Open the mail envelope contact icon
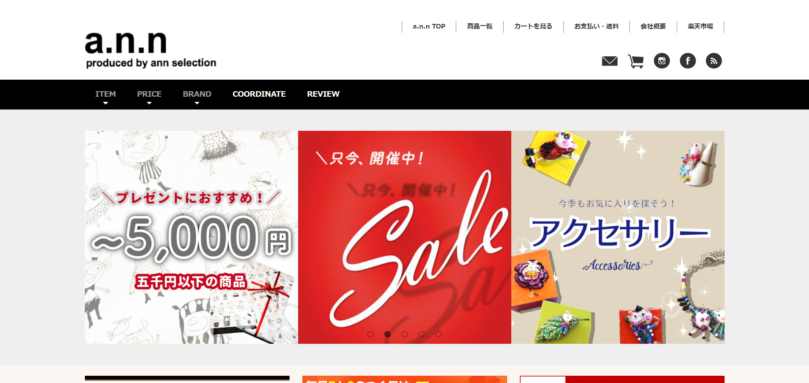Image resolution: width=809 pixels, height=383 pixels. (x=609, y=61)
